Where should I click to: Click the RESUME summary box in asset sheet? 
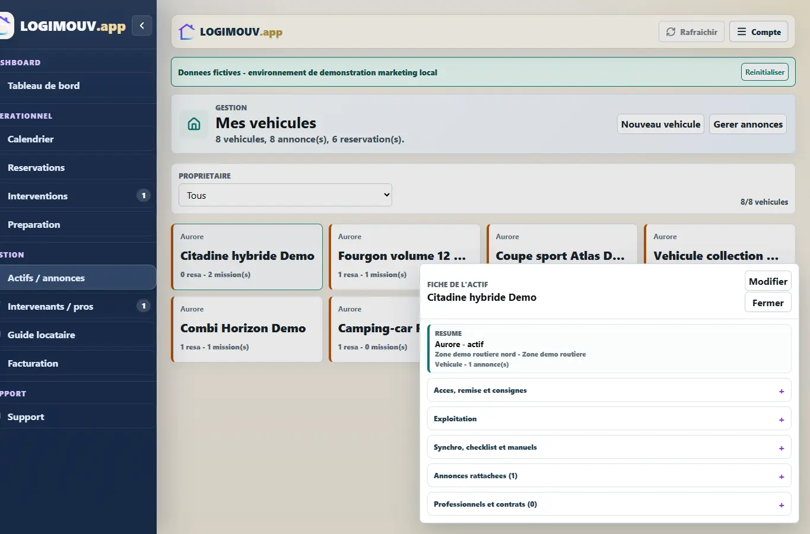pos(609,348)
